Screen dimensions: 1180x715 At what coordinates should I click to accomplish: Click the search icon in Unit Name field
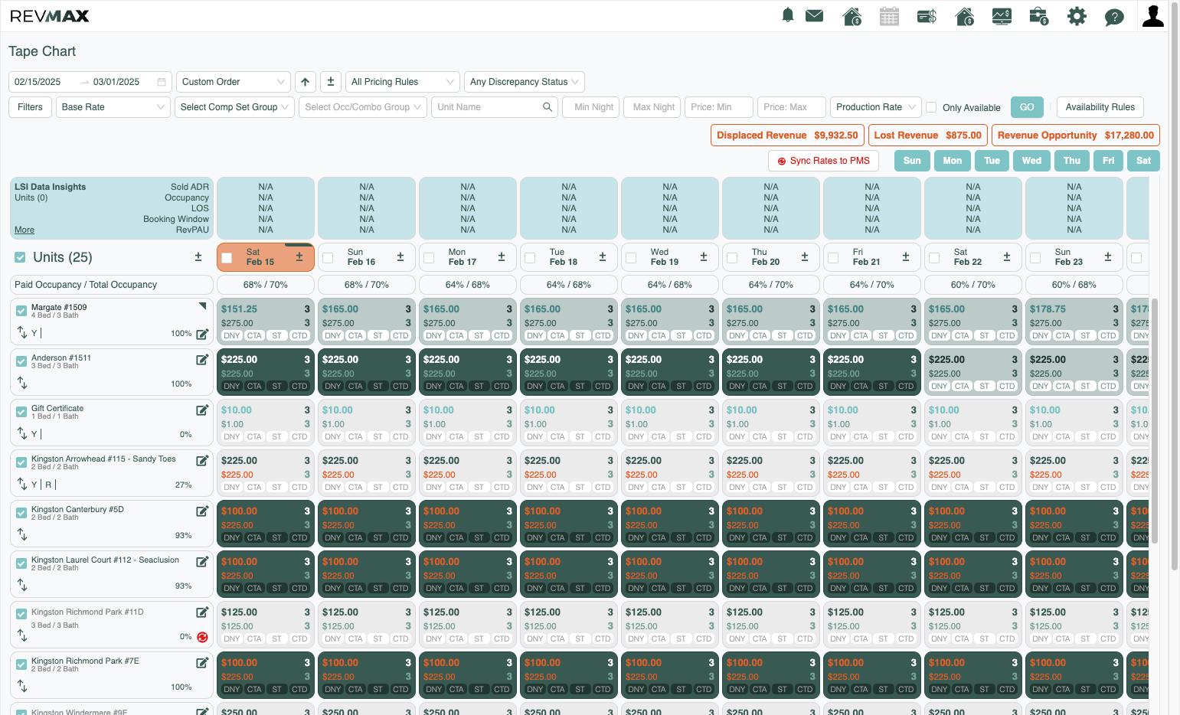(548, 107)
